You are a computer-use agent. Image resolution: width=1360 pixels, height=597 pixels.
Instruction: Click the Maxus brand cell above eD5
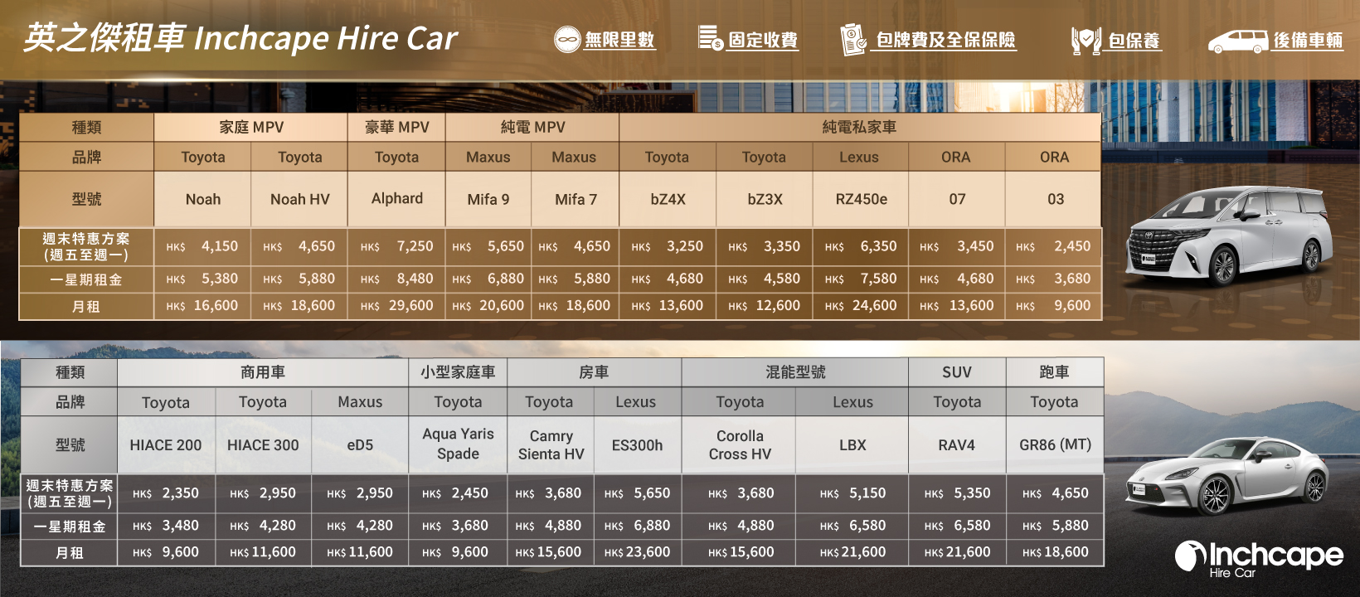click(360, 402)
